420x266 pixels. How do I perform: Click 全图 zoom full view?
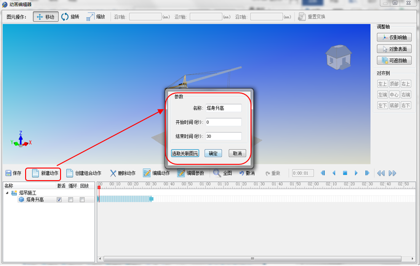coord(223,173)
